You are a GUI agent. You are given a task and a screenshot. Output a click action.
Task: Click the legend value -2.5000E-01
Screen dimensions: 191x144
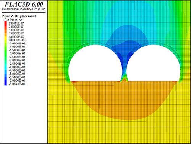[17, 57]
